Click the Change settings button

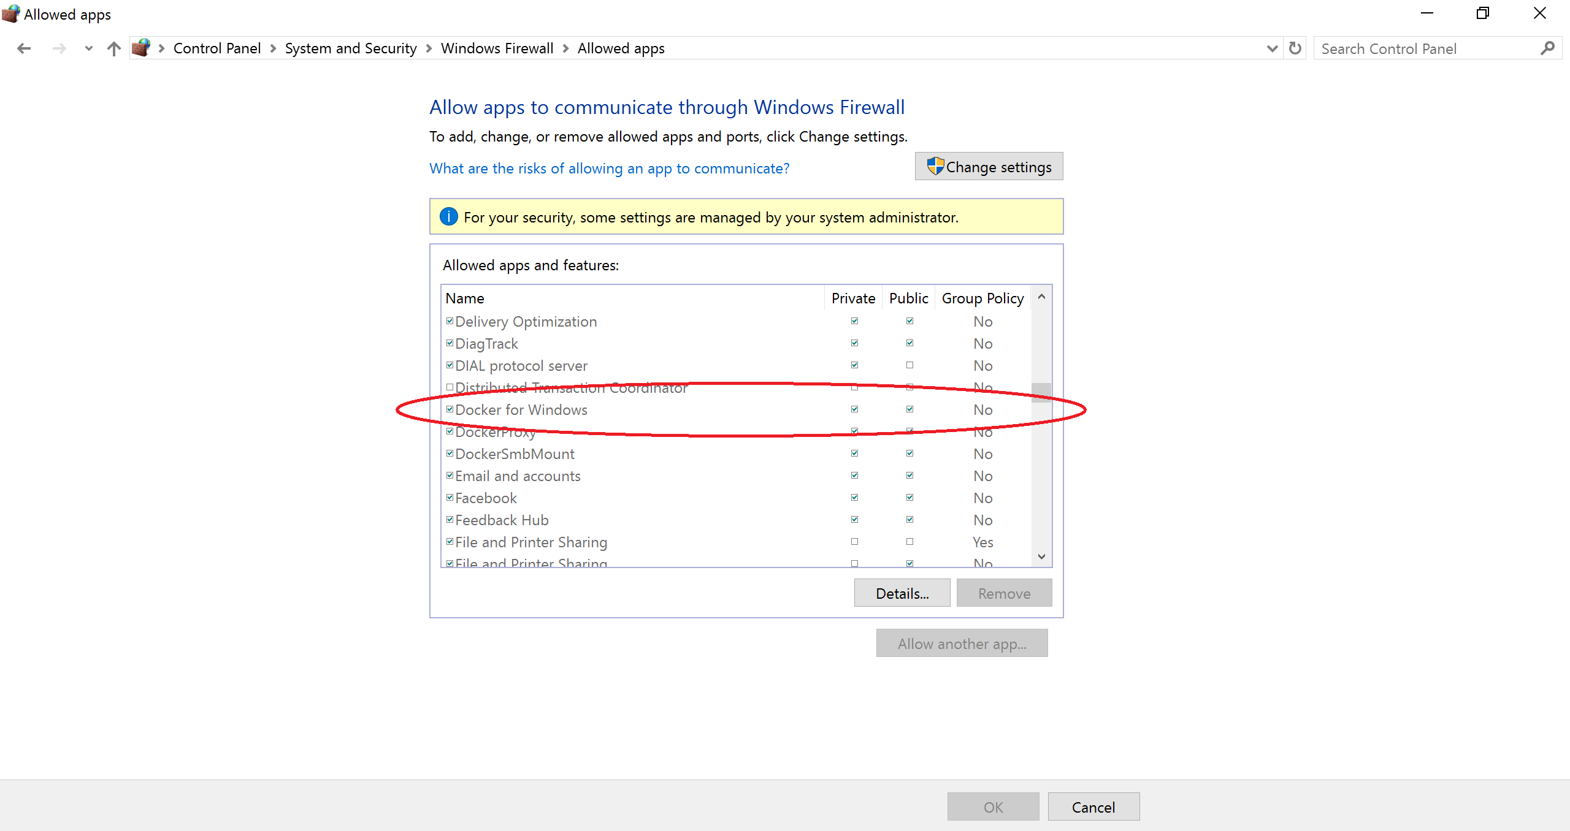(x=989, y=167)
